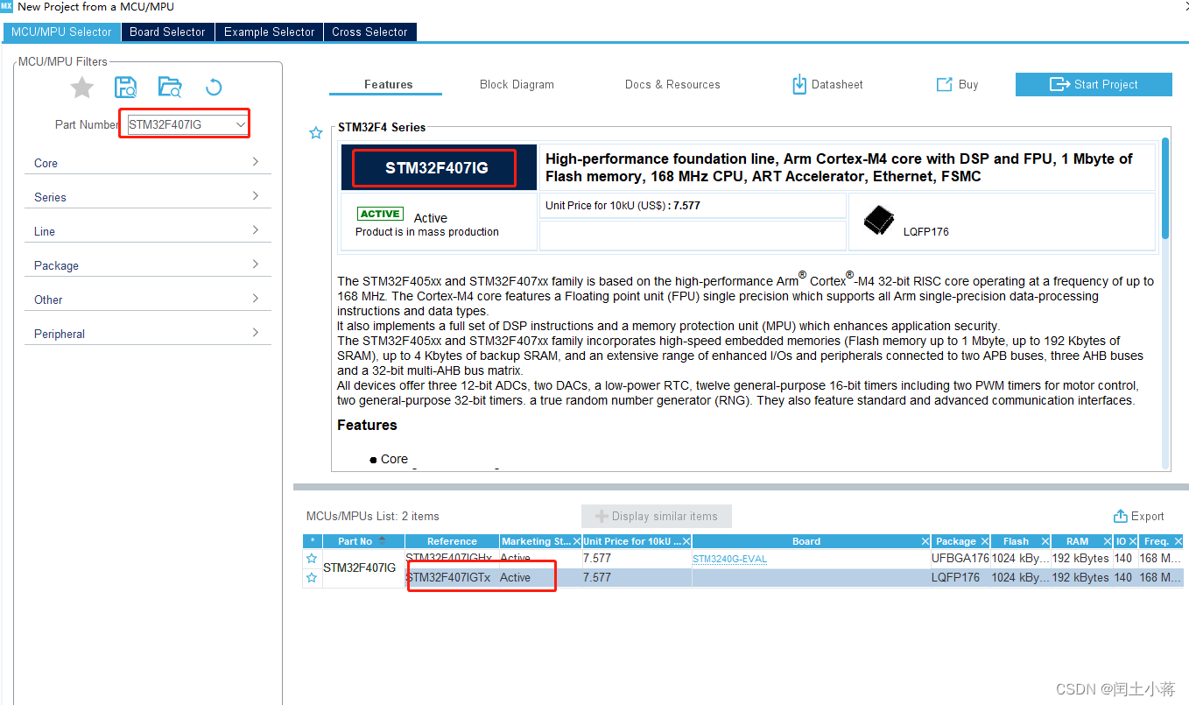Viewport: 1189px width, 705px height.
Task: Switch to the MCU/MPU Selector tab
Action: pos(62,32)
